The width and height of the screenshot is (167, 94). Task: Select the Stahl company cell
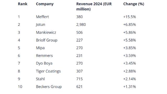click(x=40, y=79)
